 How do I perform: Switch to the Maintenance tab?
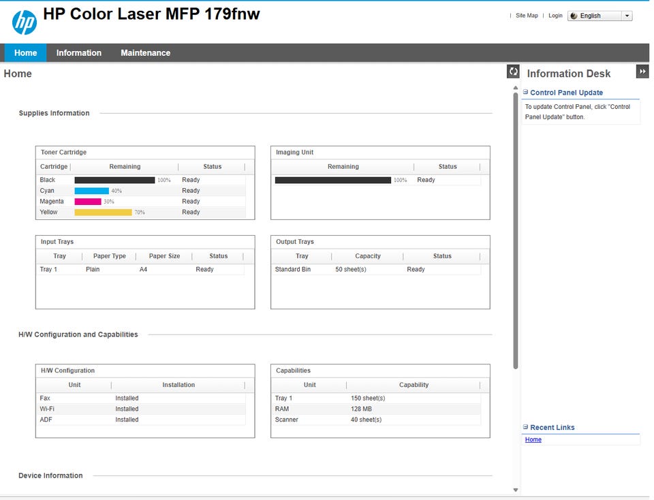pyautogui.click(x=146, y=53)
